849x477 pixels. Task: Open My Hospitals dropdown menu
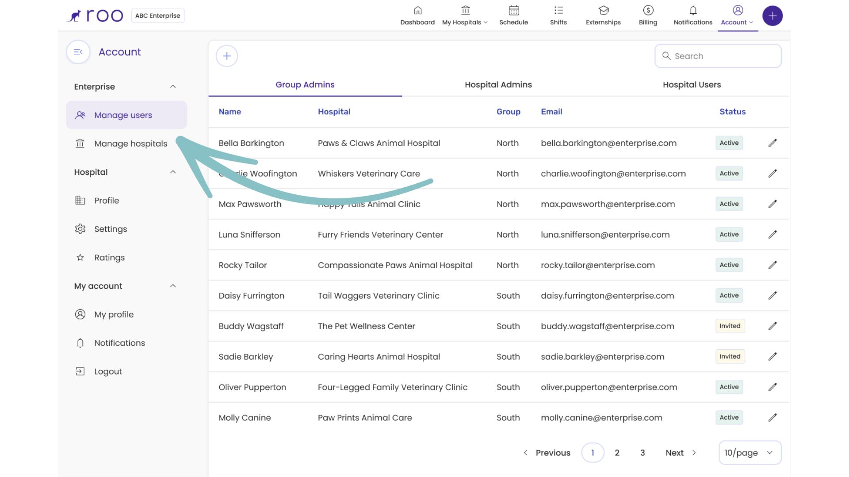pos(465,16)
